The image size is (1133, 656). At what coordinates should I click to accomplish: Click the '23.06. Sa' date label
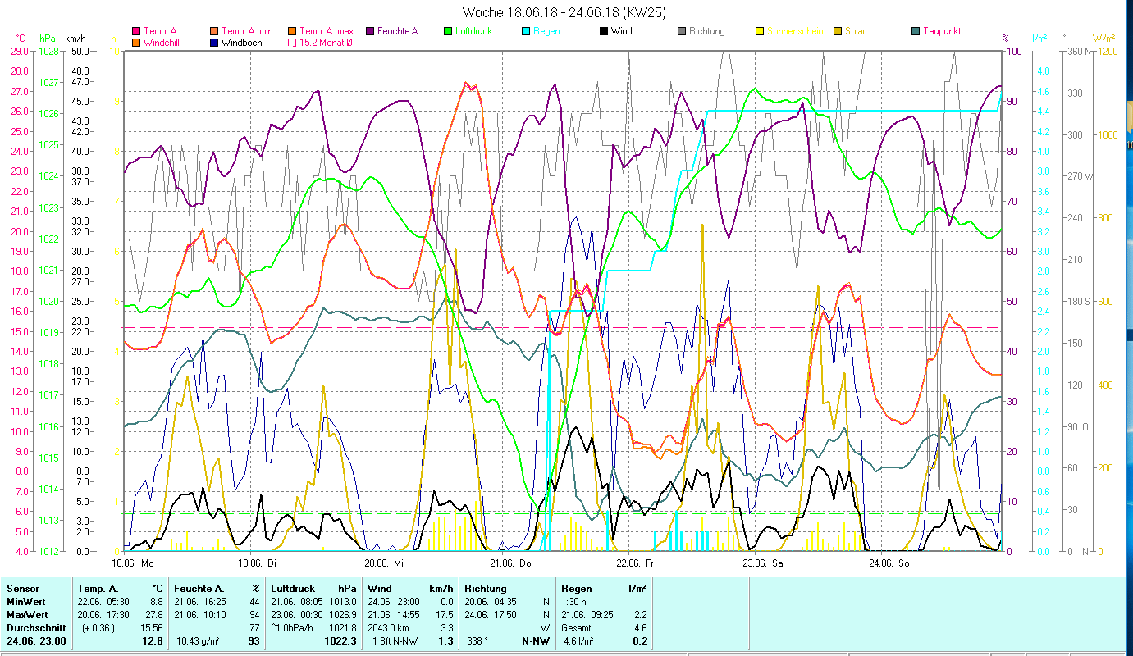(x=763, y=563)
